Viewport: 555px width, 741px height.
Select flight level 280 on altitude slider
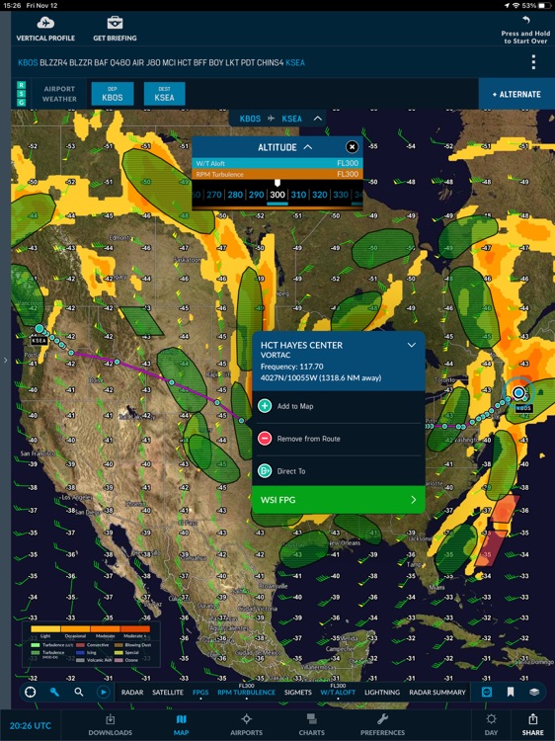235,195
